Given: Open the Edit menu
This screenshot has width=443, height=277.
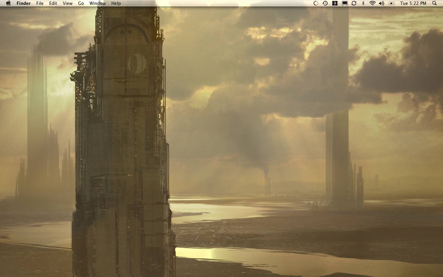Looking at the screenshot, I should pyautogui.click(x=53, y=3).
